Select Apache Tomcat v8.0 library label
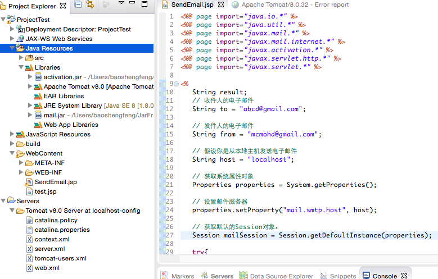 pyautogui.click(x=98, y=86)
